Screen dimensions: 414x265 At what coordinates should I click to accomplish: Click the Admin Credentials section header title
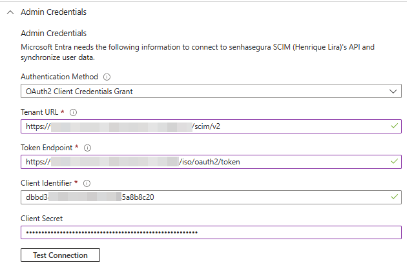pos(54,12)
